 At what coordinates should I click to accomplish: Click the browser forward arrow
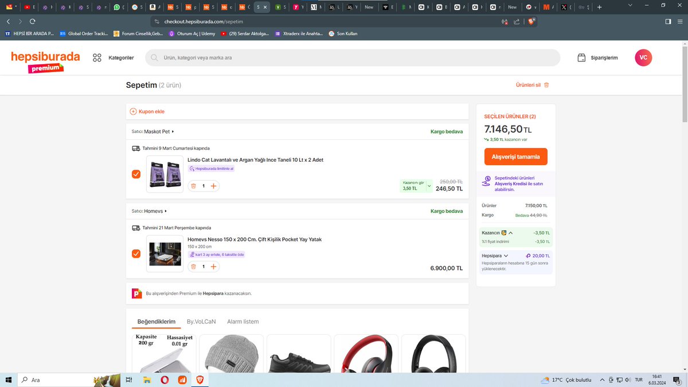[x=20, y=21]
